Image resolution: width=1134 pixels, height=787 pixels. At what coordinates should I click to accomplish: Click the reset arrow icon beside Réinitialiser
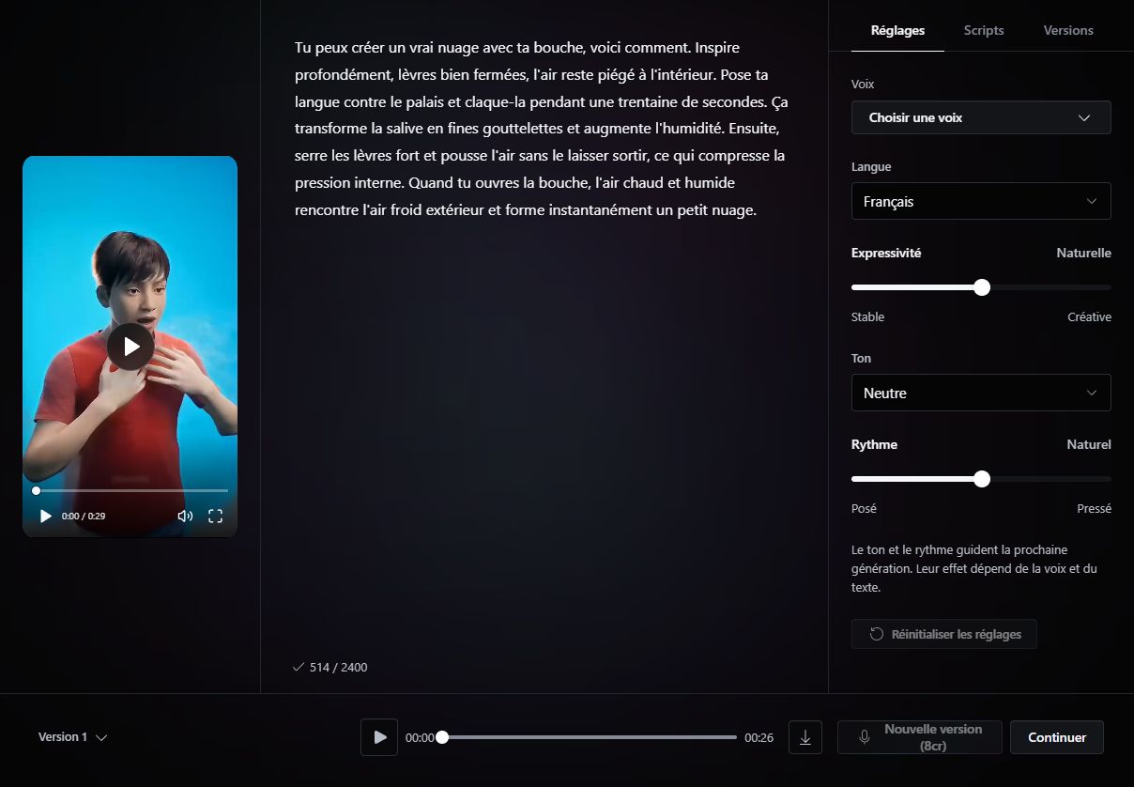[x=877, y=634]
